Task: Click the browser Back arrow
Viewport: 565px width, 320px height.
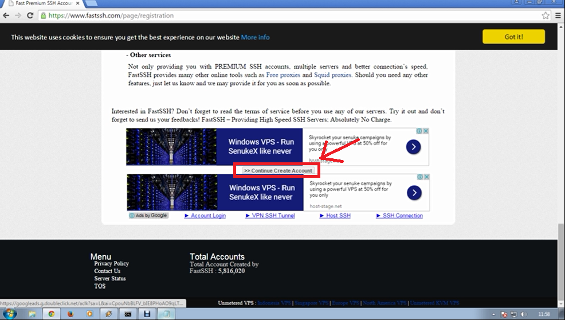Action: point(6,15)
